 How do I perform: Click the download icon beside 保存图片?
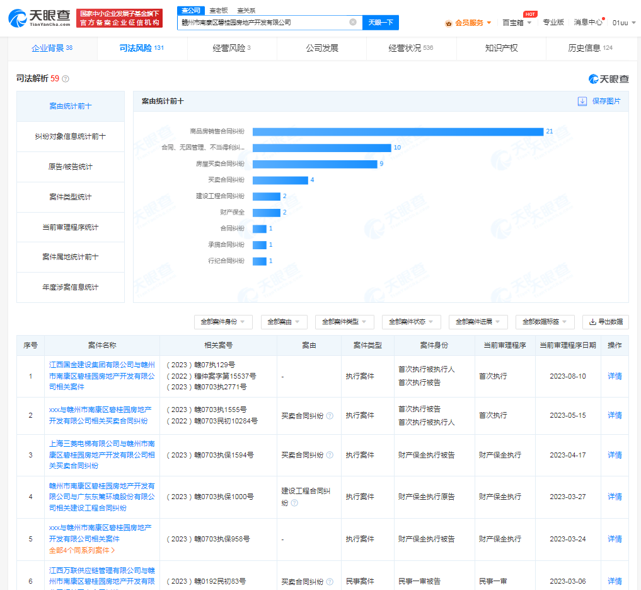pos(582,100)
